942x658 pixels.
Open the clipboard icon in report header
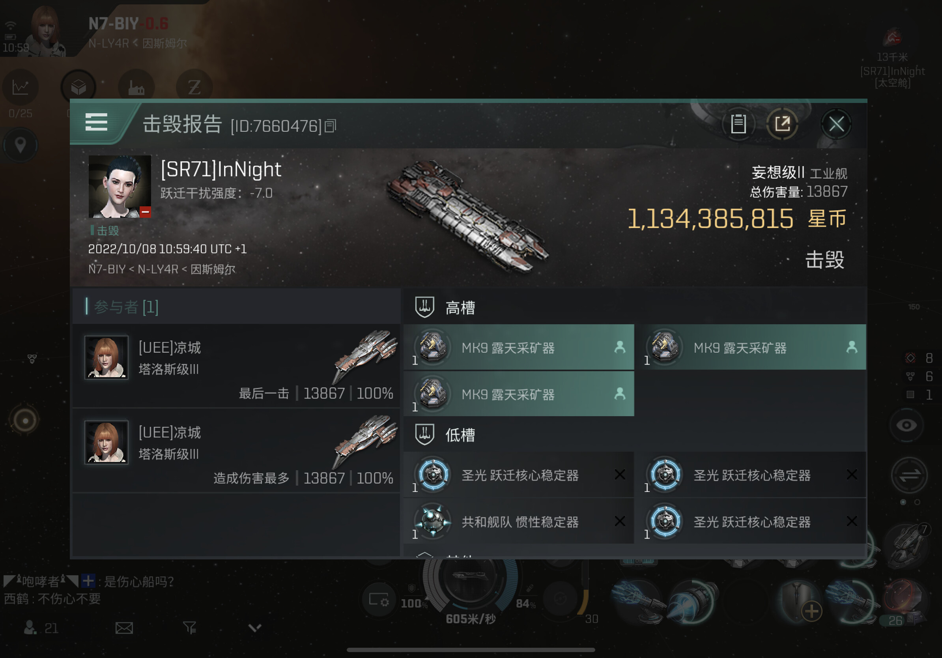738,123
